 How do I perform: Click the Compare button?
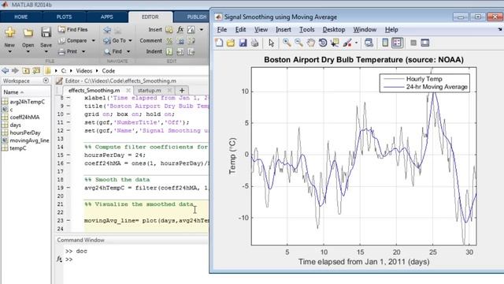pyautogui.click(x=72, y=40)
